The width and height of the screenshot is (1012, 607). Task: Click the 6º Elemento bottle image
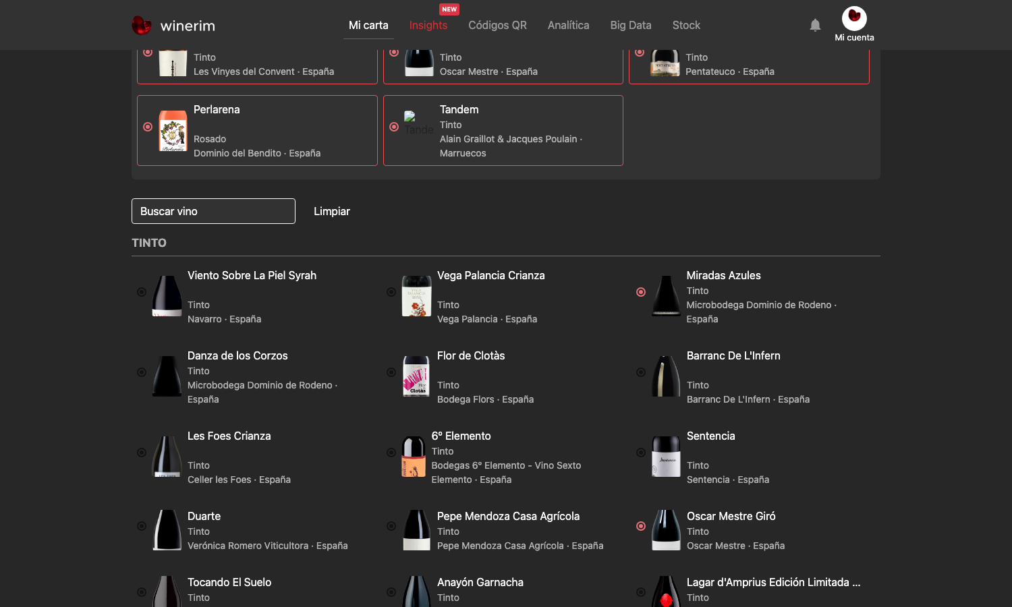(414, 457)
